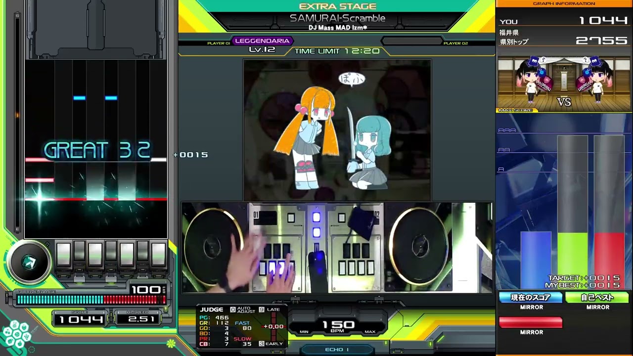Click the green flower icon below HI-SPEED
The image size is (633, 356).
pyautogui.click(x=171, y=343)
